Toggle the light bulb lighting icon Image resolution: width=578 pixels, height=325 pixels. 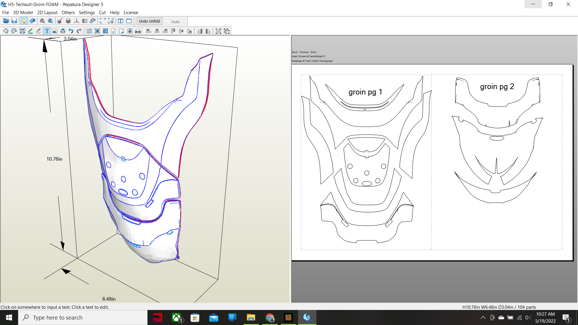[x=24, y=21]
